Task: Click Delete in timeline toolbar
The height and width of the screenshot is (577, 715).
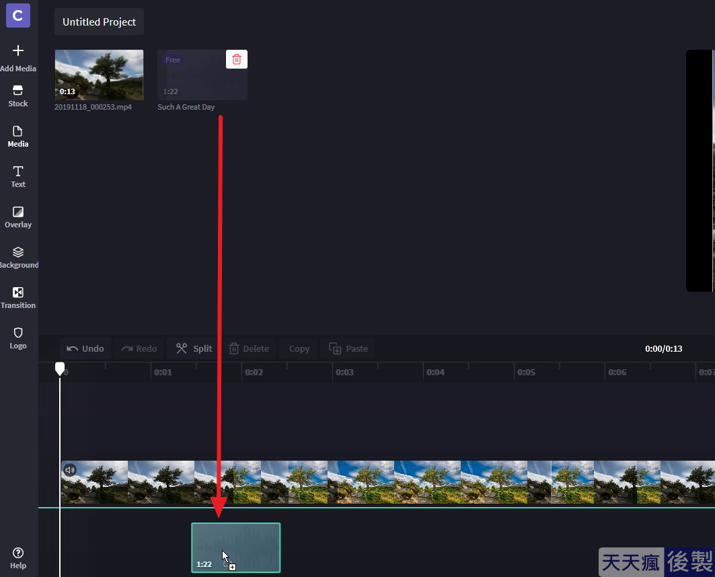Action: 249,348
